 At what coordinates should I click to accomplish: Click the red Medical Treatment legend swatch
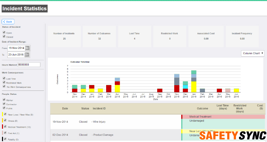pos(3,127)
